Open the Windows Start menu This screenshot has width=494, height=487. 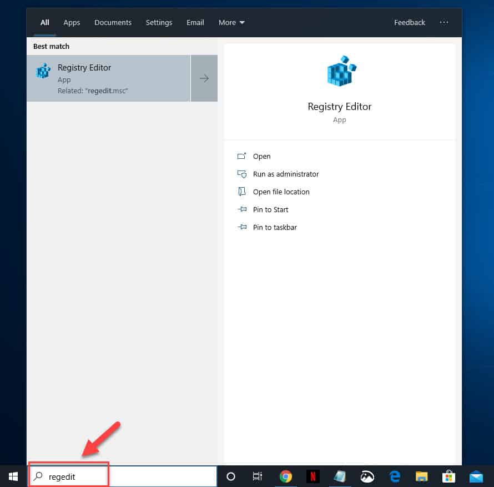click(x=13, y=476)
